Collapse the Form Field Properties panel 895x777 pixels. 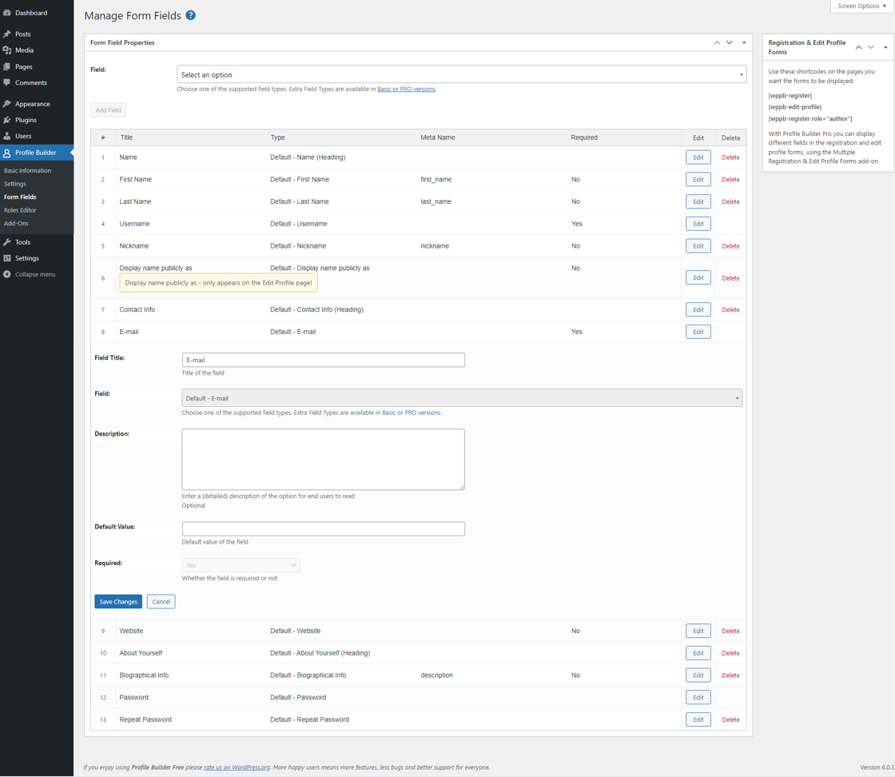pos(744,42)
